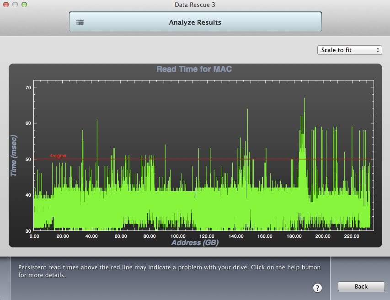Click the help question mark button
Screen dimensions: 390x300
point(317,288)
